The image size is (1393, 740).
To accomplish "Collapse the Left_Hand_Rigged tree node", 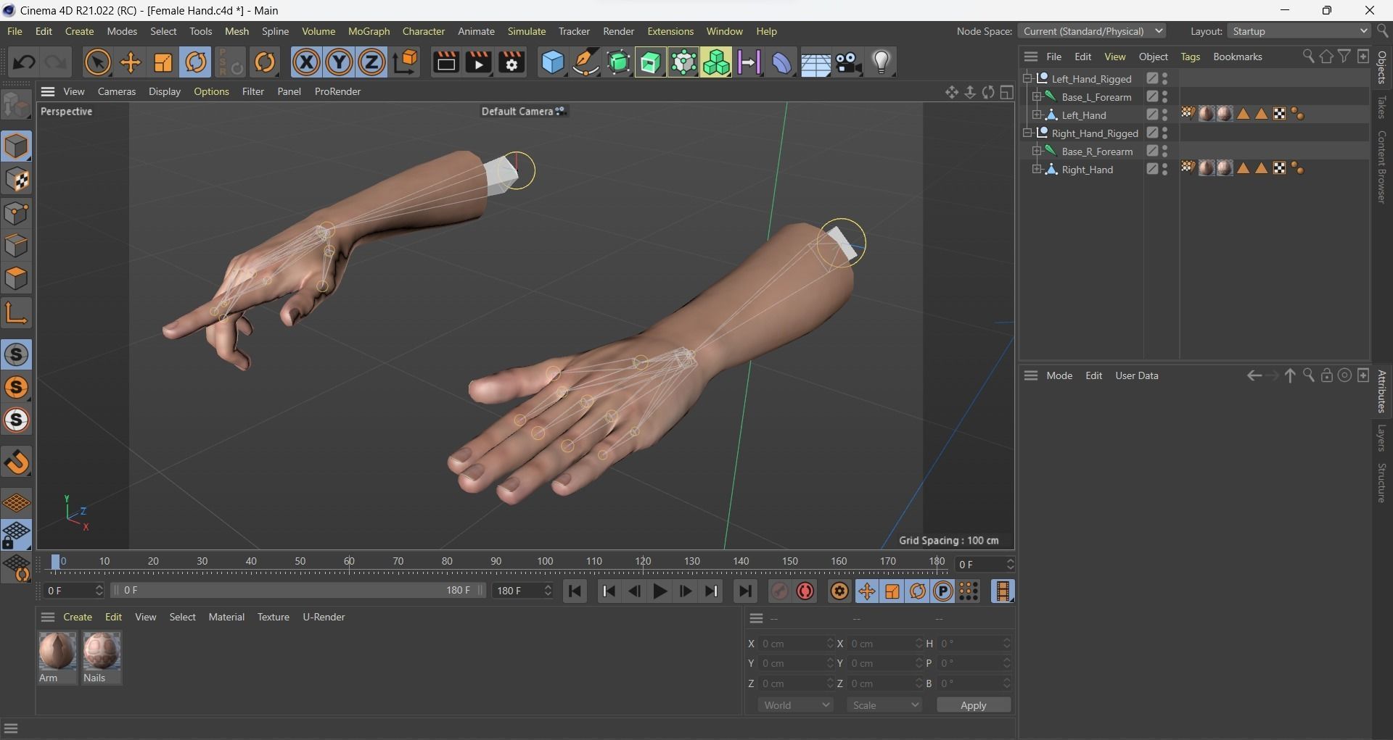I will pyautogui.click(x=1027, y=78).
